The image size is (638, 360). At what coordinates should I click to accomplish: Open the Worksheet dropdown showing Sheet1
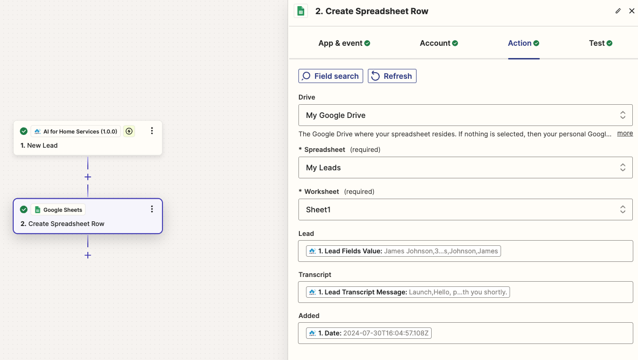coord(466,209)
